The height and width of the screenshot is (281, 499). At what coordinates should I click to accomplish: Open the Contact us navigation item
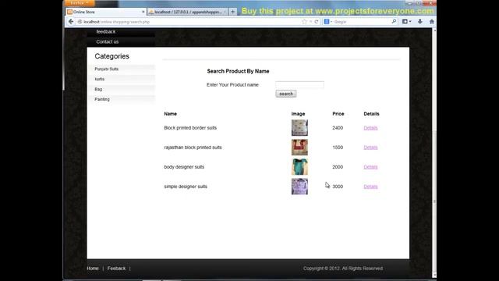[108, 41]
